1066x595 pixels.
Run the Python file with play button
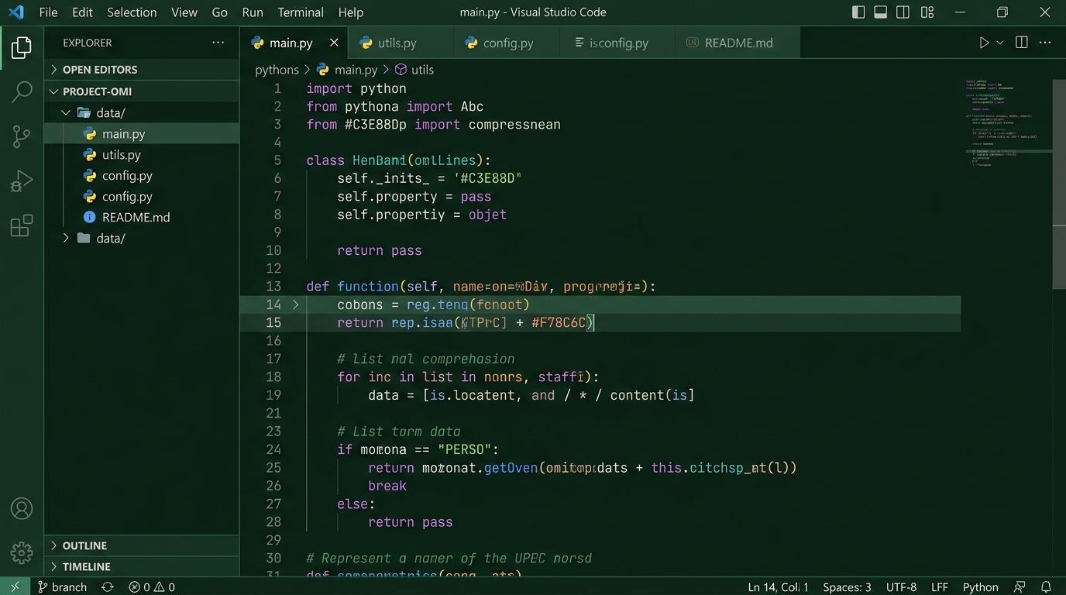(984, 43)
